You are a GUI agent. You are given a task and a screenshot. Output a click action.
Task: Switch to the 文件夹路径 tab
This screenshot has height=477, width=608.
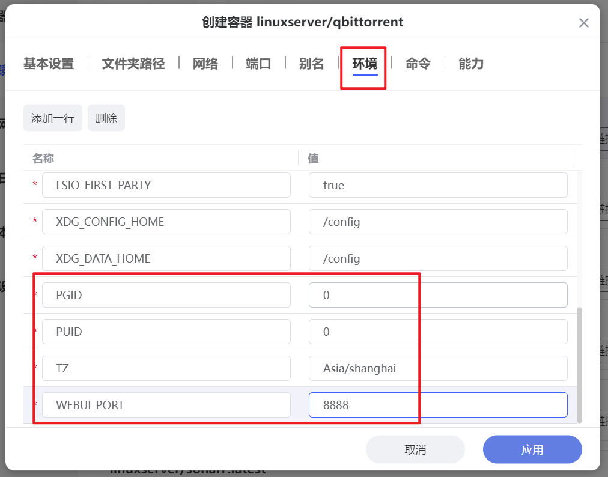133,64
